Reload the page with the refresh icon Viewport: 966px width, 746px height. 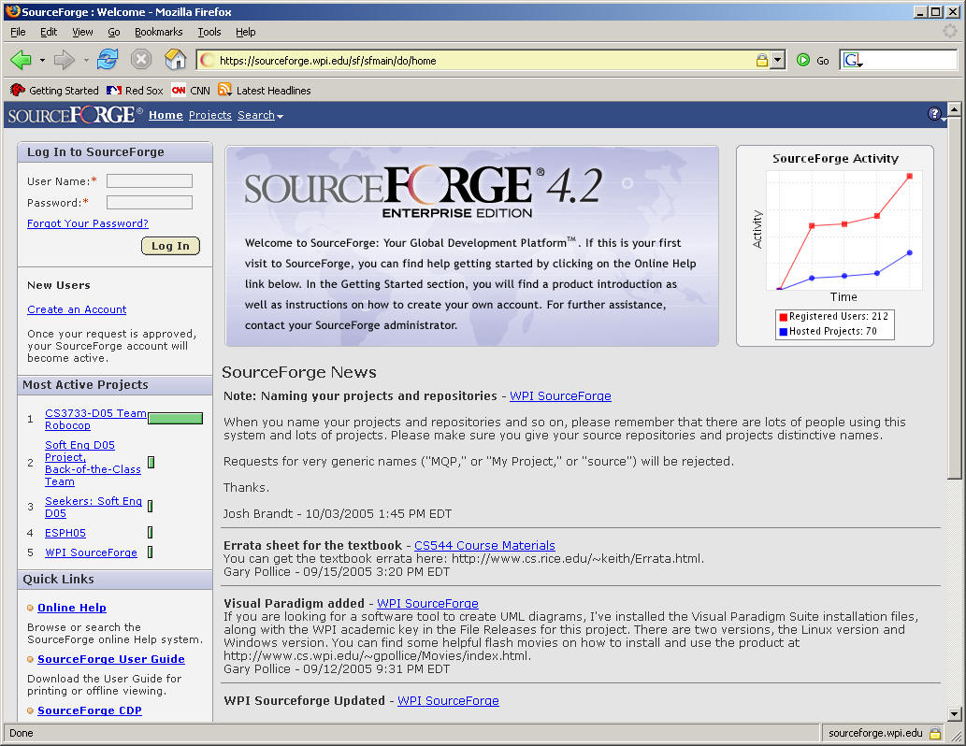[108, 60]
